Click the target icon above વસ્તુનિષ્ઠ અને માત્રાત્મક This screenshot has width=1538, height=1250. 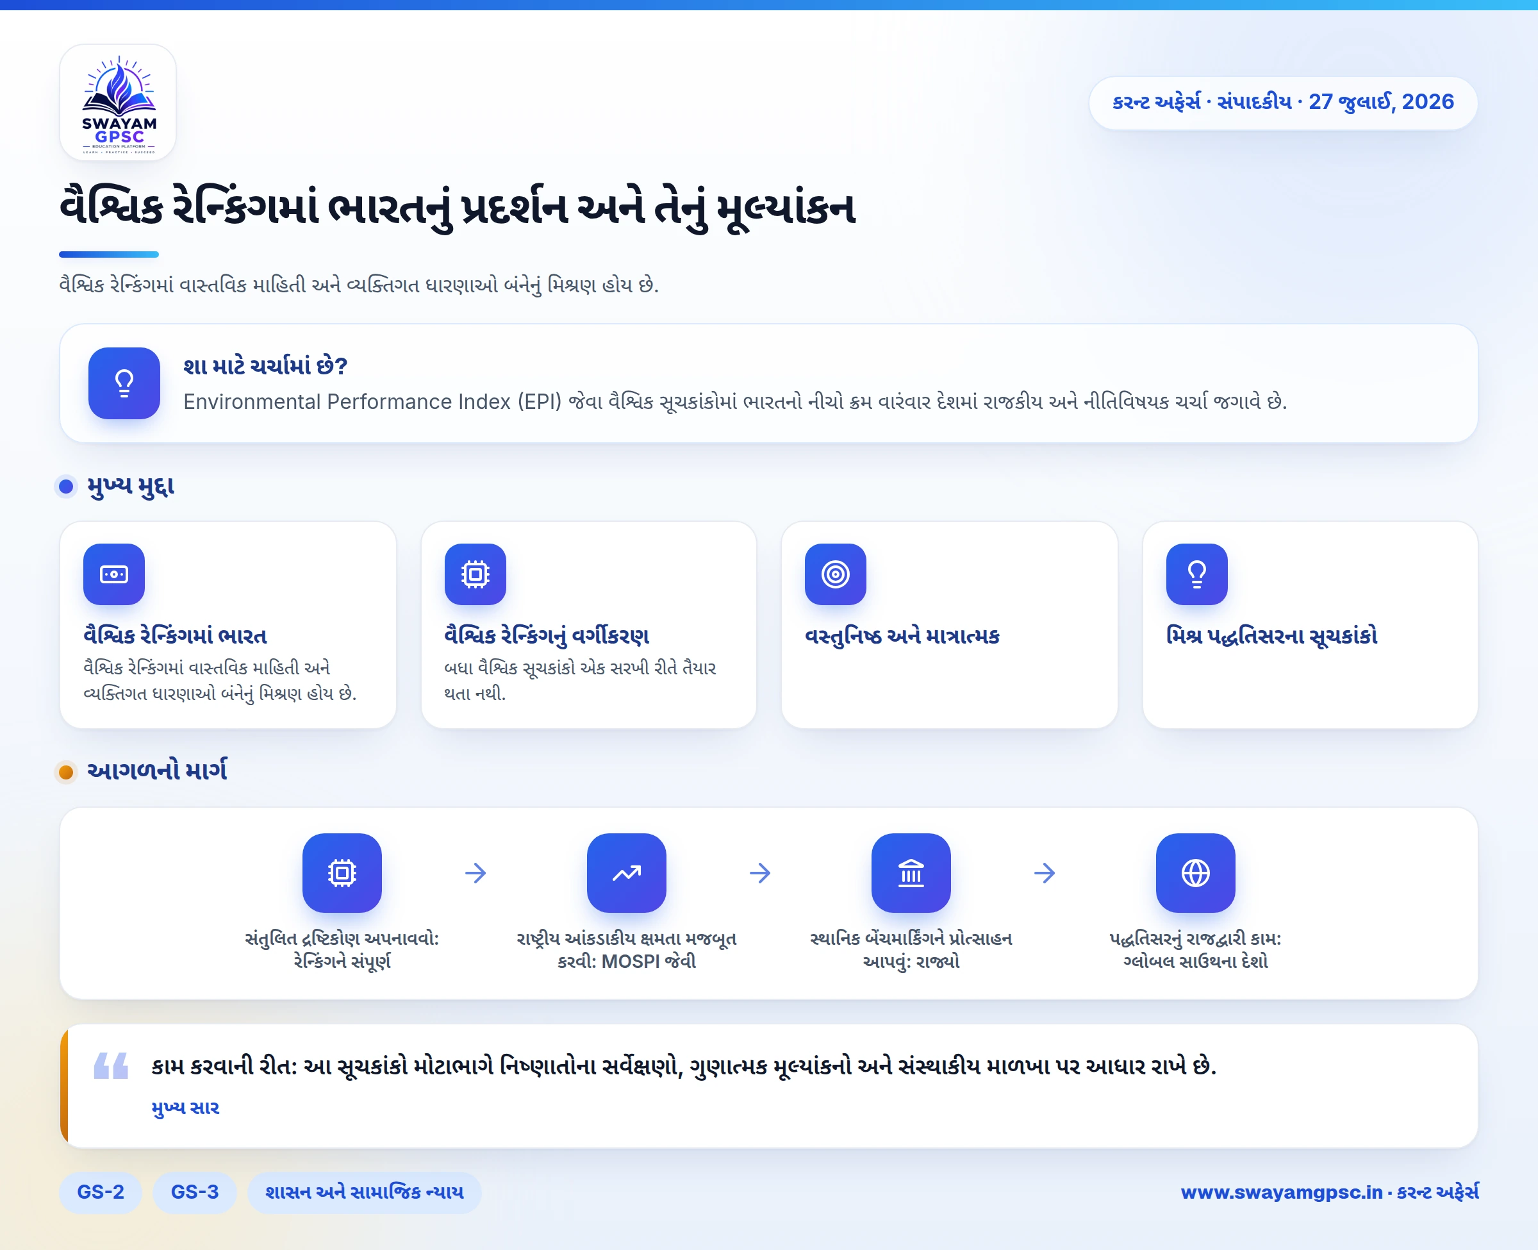coord(836,574)
